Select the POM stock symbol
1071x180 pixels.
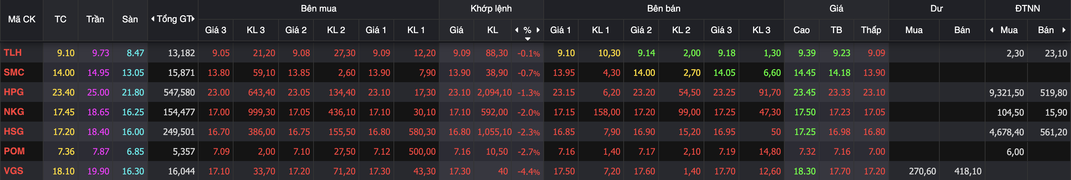[x=14, y=151]
